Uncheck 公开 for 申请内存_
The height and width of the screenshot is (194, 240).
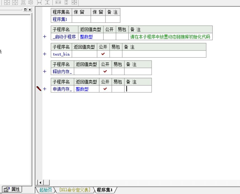(105, 89)
